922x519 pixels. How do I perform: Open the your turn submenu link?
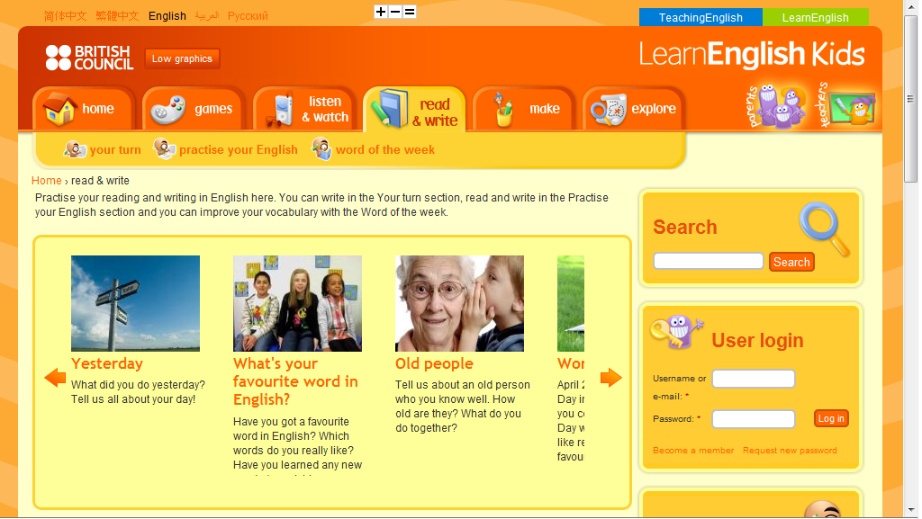point(115,149)
